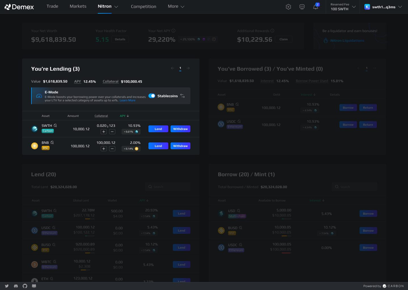Open the GitHub icon in footer

tap(25, 286)
